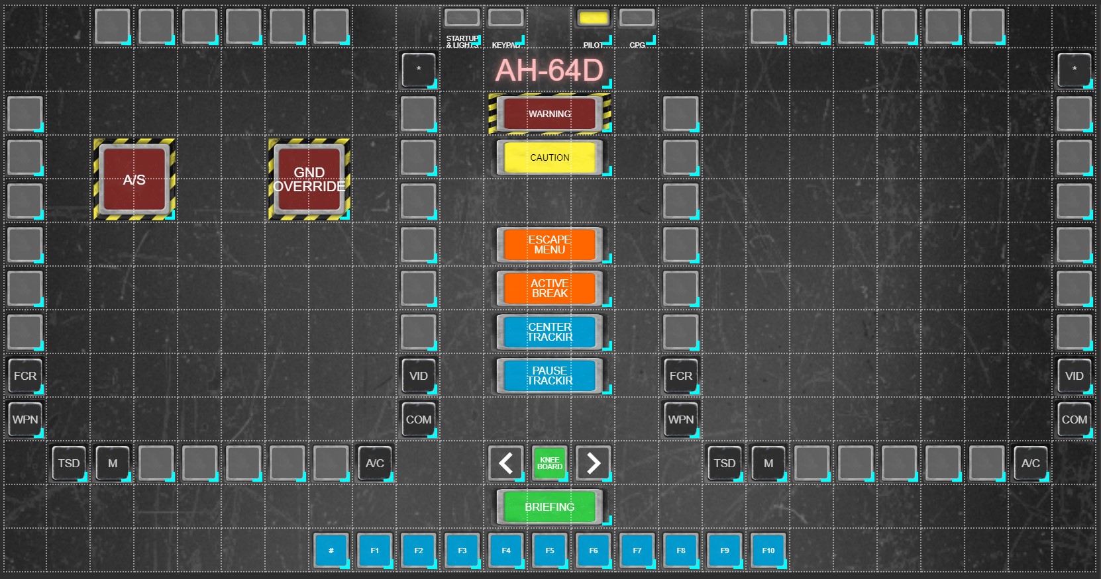The width and height of the screenshot is (1101, 579).
Task: Open the STARTUP & LIGHTS tab
Action: [462, 19]
